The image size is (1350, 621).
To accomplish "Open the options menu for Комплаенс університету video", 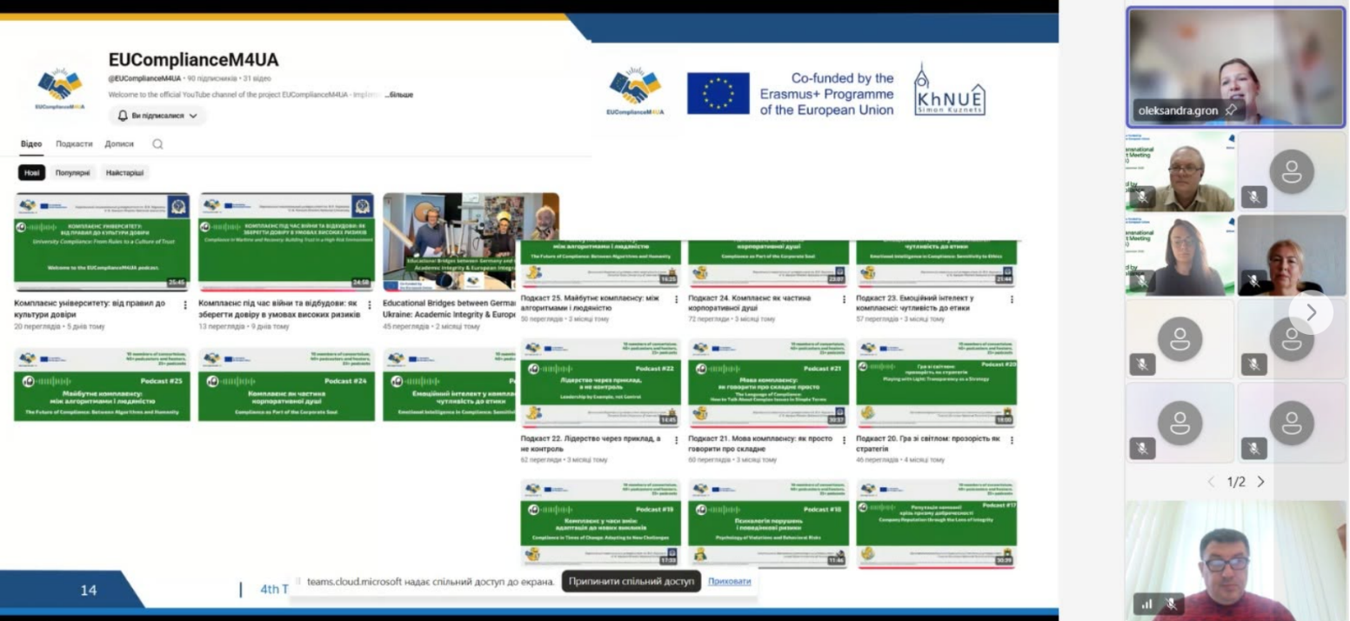I will click(184, 305).
